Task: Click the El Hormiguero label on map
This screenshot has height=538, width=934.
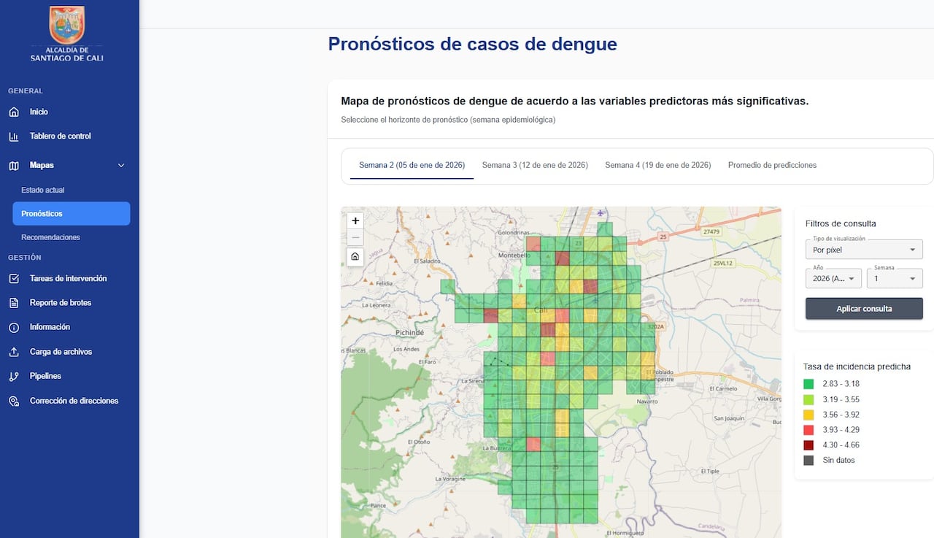Action: point(625,534)
